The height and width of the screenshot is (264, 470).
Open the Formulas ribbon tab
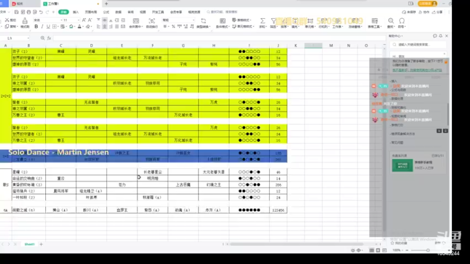coord(106,12)
